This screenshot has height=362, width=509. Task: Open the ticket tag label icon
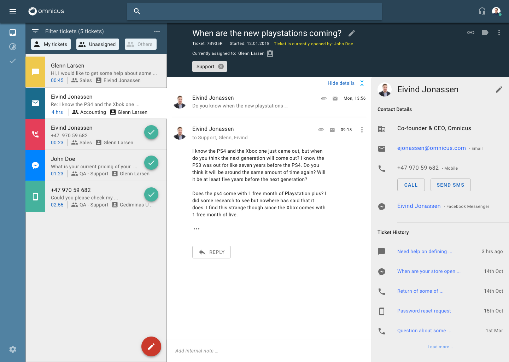click(x=485, y=33)
